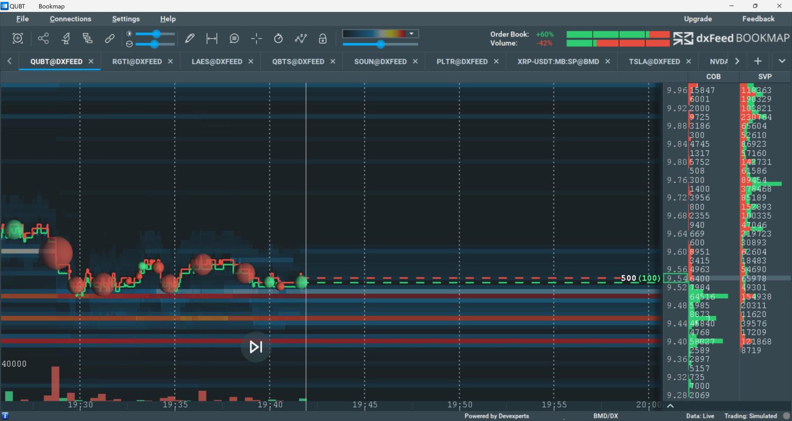Click the layered hierarchy toolbar icon
Image resolution: width=792 pixels, height=421 pixels.
tap(88, 38)
